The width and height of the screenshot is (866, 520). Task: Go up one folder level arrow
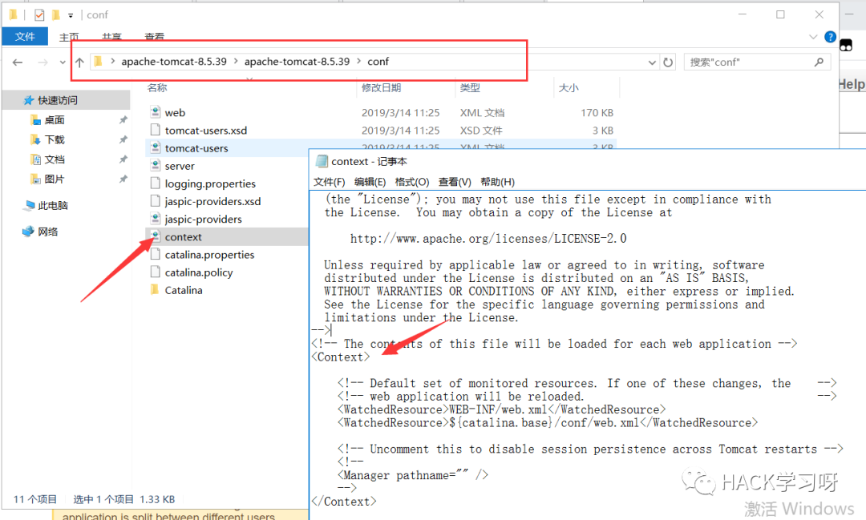(x=79, y=62)
